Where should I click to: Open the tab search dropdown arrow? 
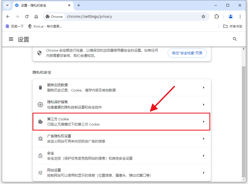pyautogui.click(x=7, y=5)
